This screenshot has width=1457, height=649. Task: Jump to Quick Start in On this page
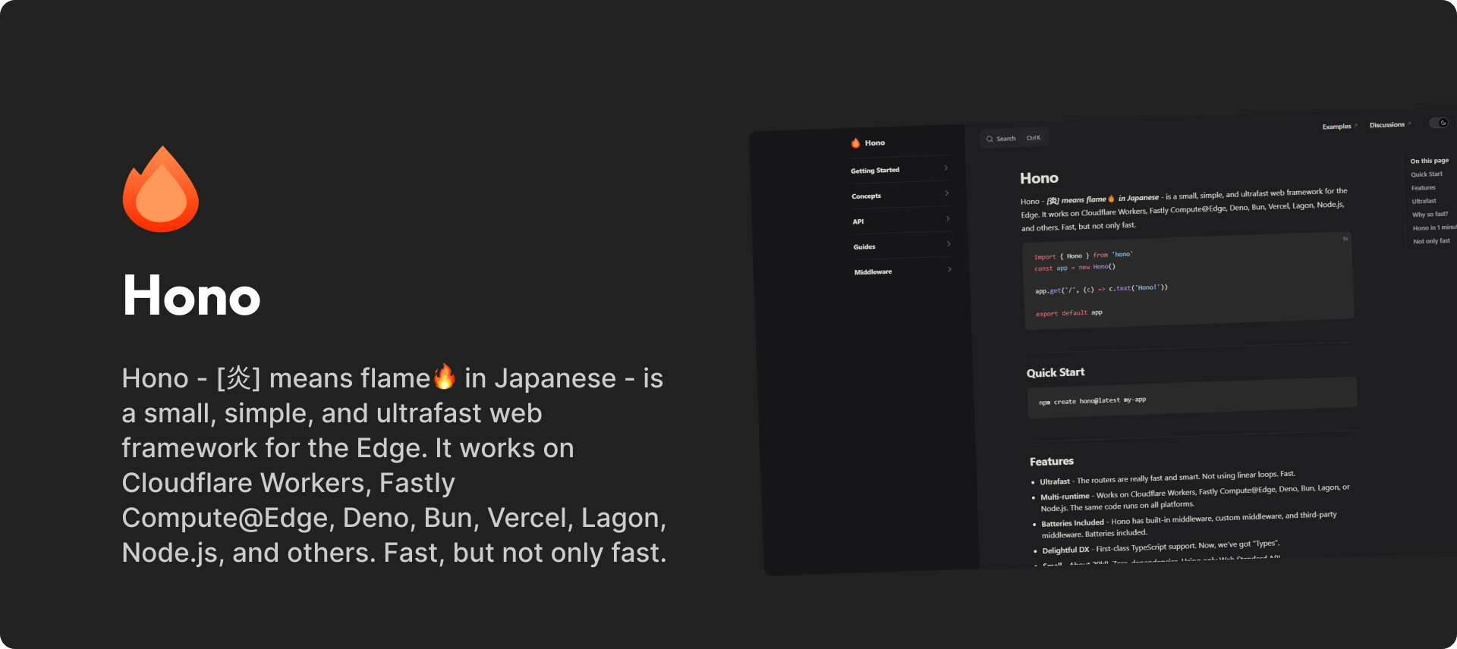click(1427, 174)
